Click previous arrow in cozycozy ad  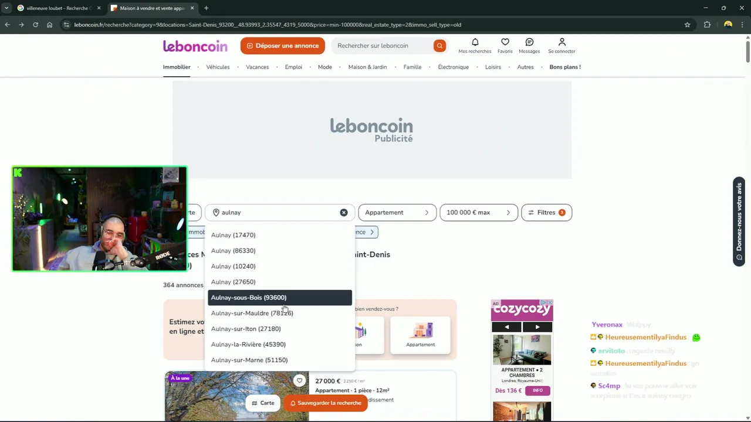[x=507, y=327]
